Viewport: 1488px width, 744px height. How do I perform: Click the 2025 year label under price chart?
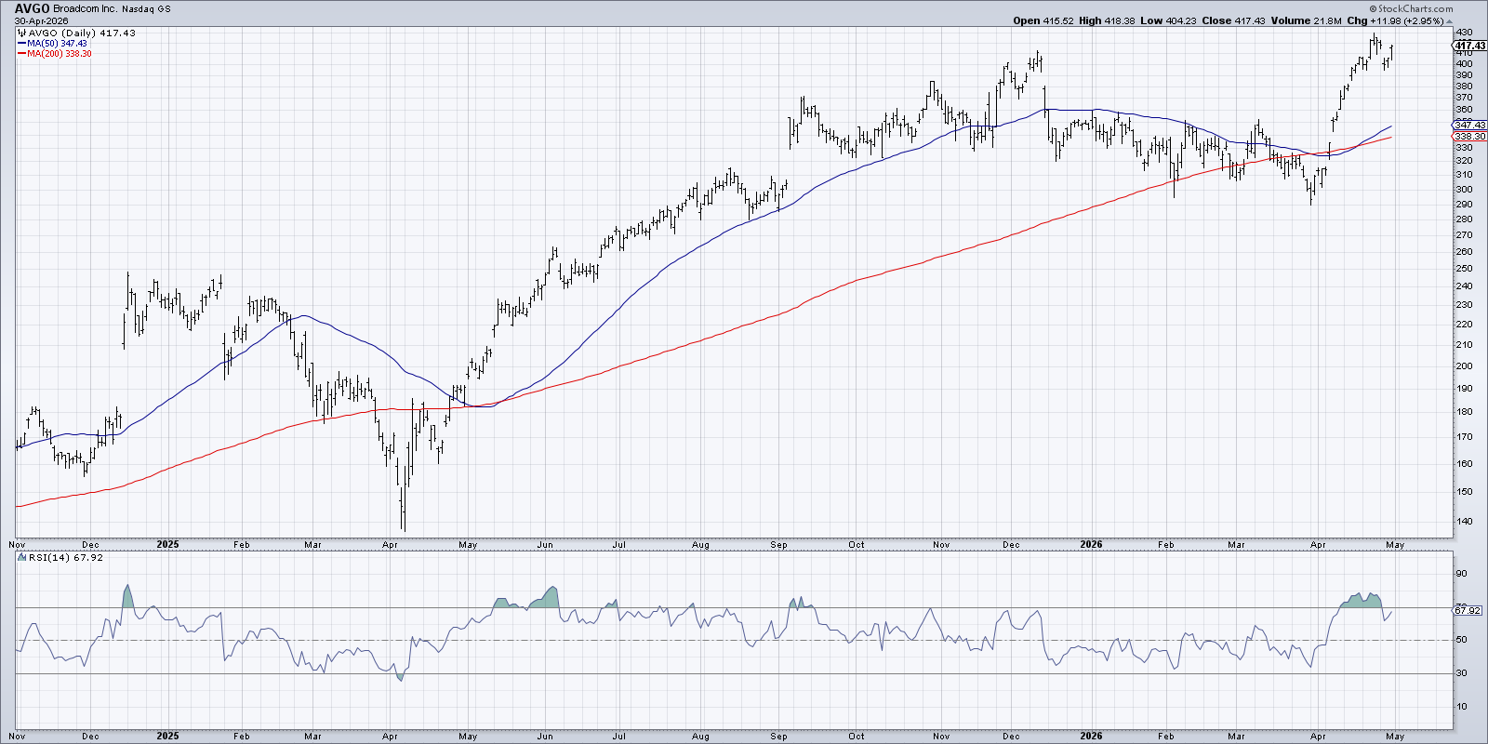[167, 544]
